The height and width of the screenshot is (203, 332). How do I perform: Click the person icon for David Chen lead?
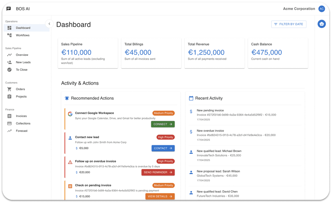pos(191,193)
